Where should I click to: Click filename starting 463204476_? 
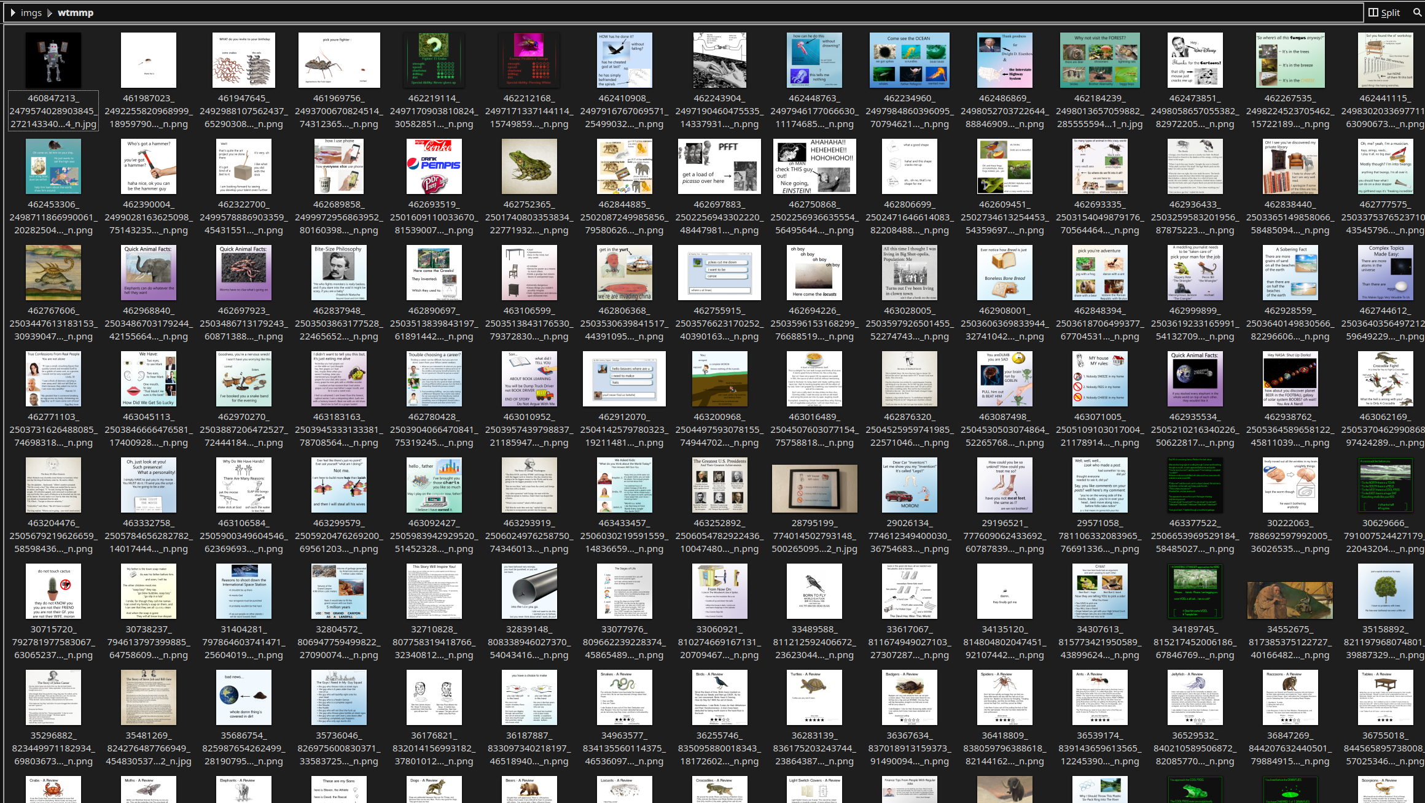point(53,536)
